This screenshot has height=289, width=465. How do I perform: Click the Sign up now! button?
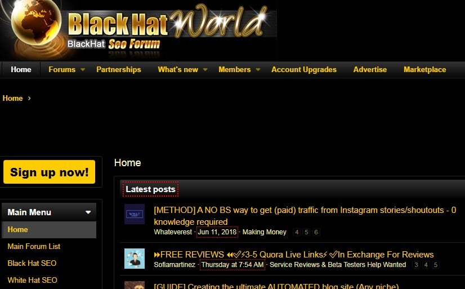pyautogui.click(x=49, y=172)
